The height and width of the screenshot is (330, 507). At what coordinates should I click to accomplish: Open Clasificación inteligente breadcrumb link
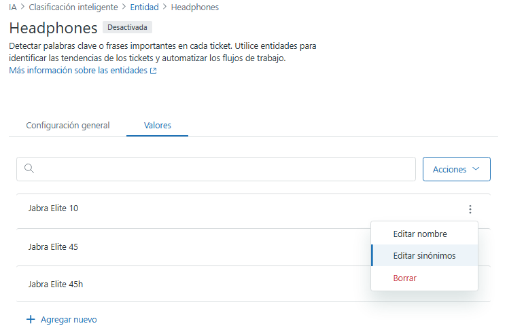73,7
